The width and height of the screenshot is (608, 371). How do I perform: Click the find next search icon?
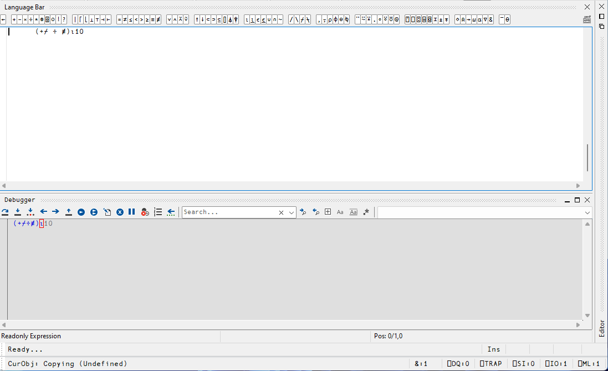click(x=303, y=212)
